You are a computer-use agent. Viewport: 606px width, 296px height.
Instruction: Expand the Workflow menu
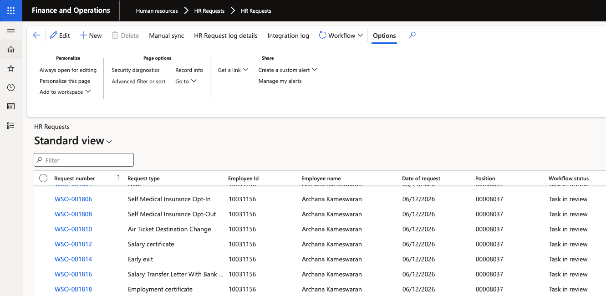(341, 36)
